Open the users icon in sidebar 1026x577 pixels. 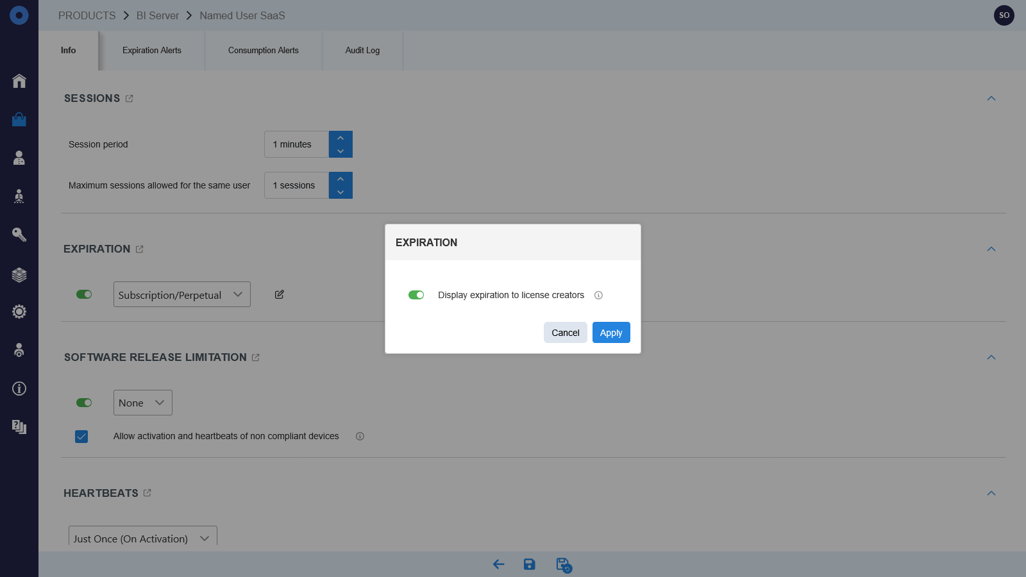click(x=19, y=158)
